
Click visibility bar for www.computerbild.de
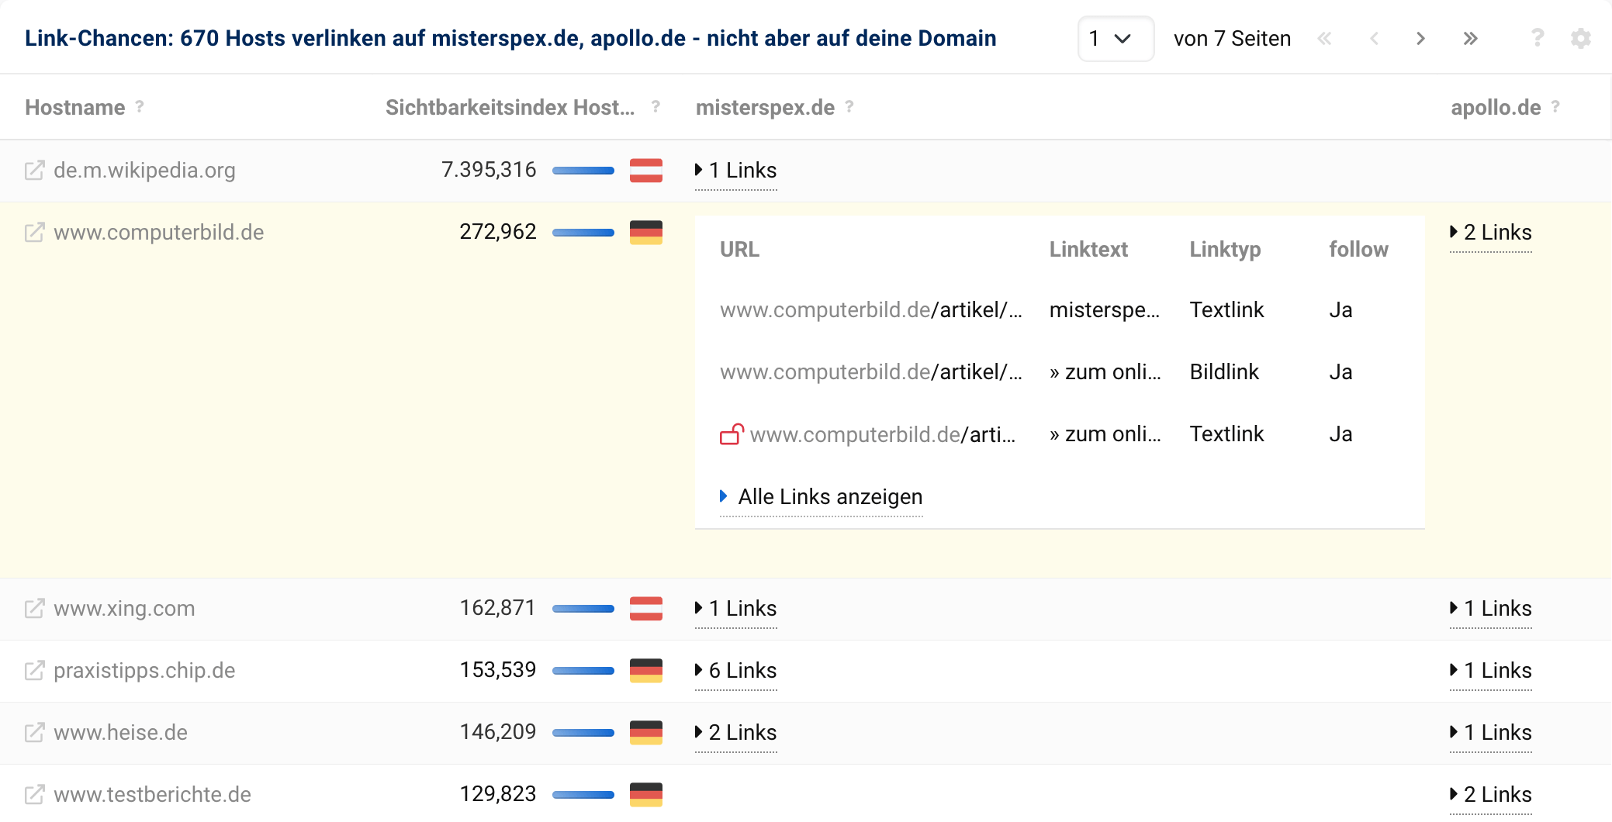(x=583, y=233)
